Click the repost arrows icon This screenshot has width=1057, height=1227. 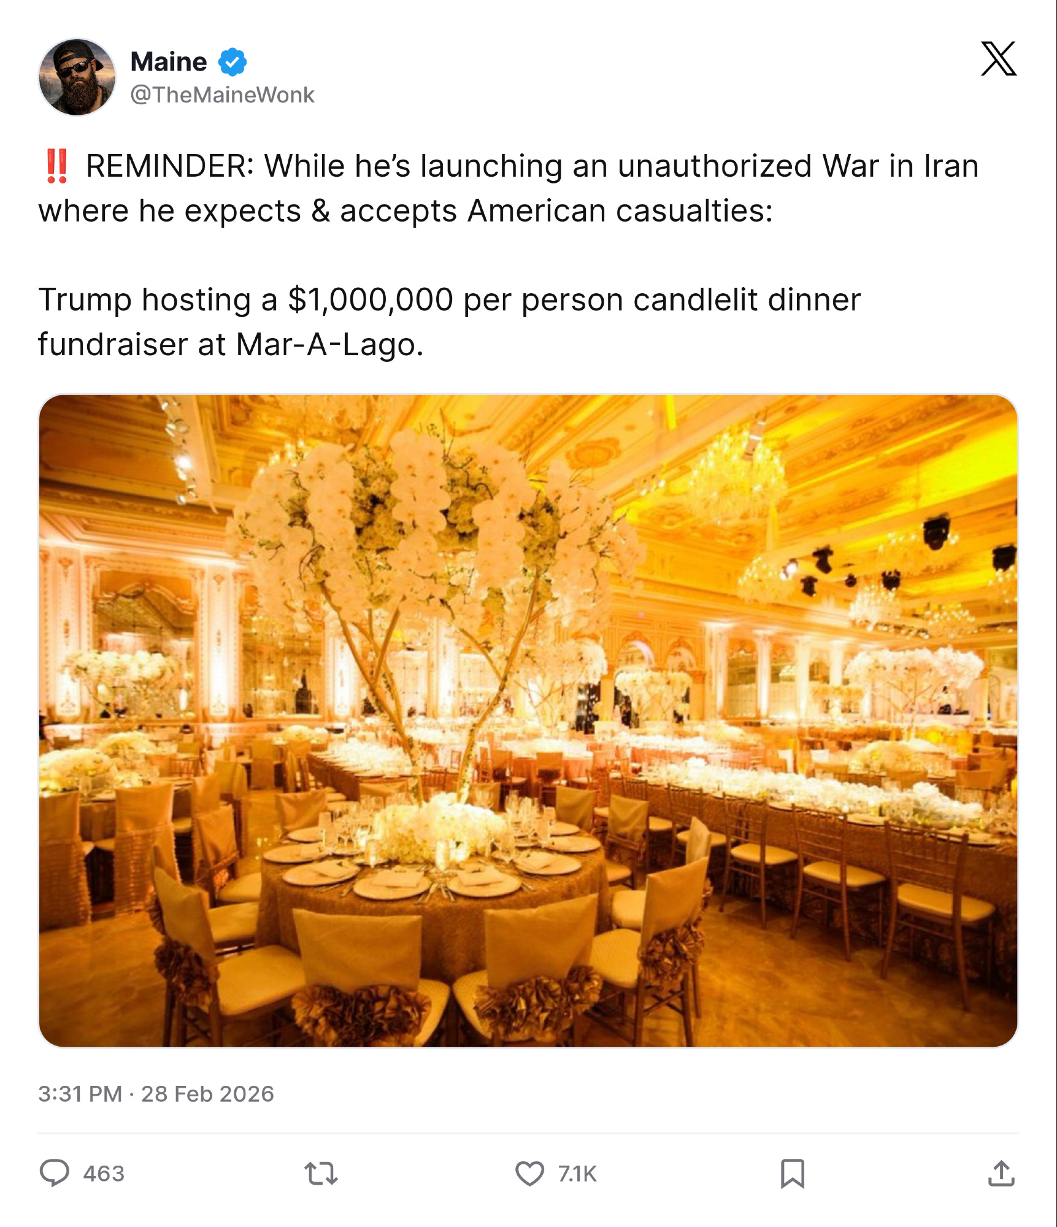pos(321,1174)
